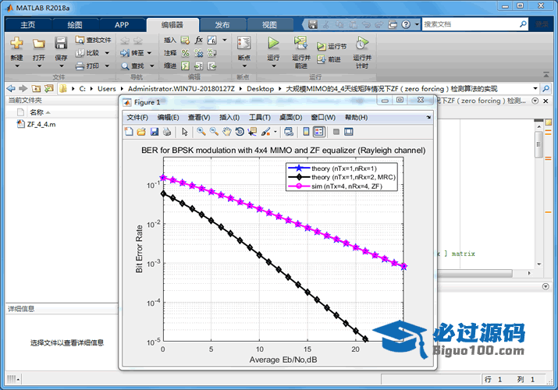Click the 查找文件 (Find Files) button
The image size is (558, 390).
94,40
